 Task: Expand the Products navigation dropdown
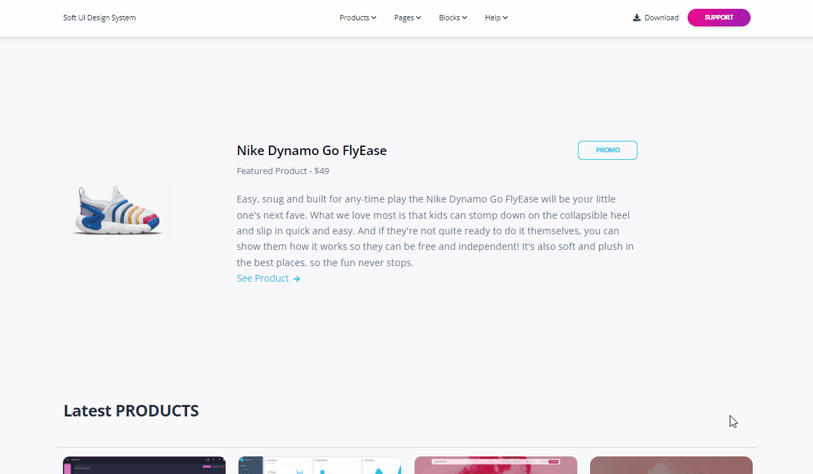click(358, 18)
